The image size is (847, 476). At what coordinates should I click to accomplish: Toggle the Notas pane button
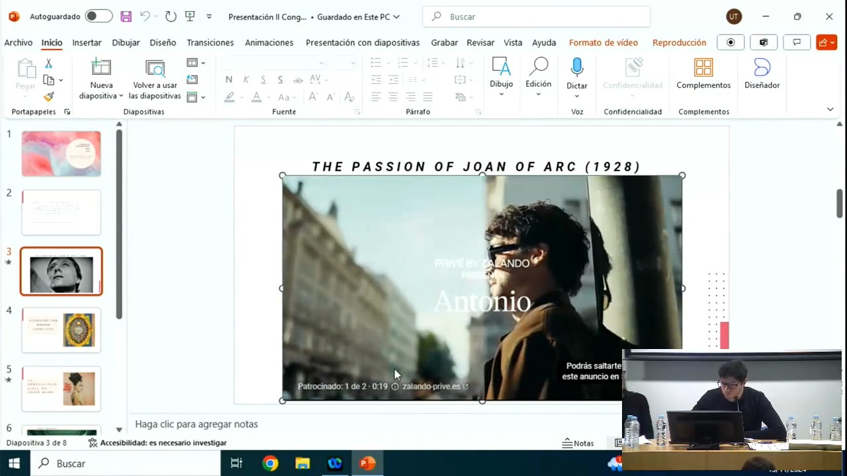(x=578, y=444)
